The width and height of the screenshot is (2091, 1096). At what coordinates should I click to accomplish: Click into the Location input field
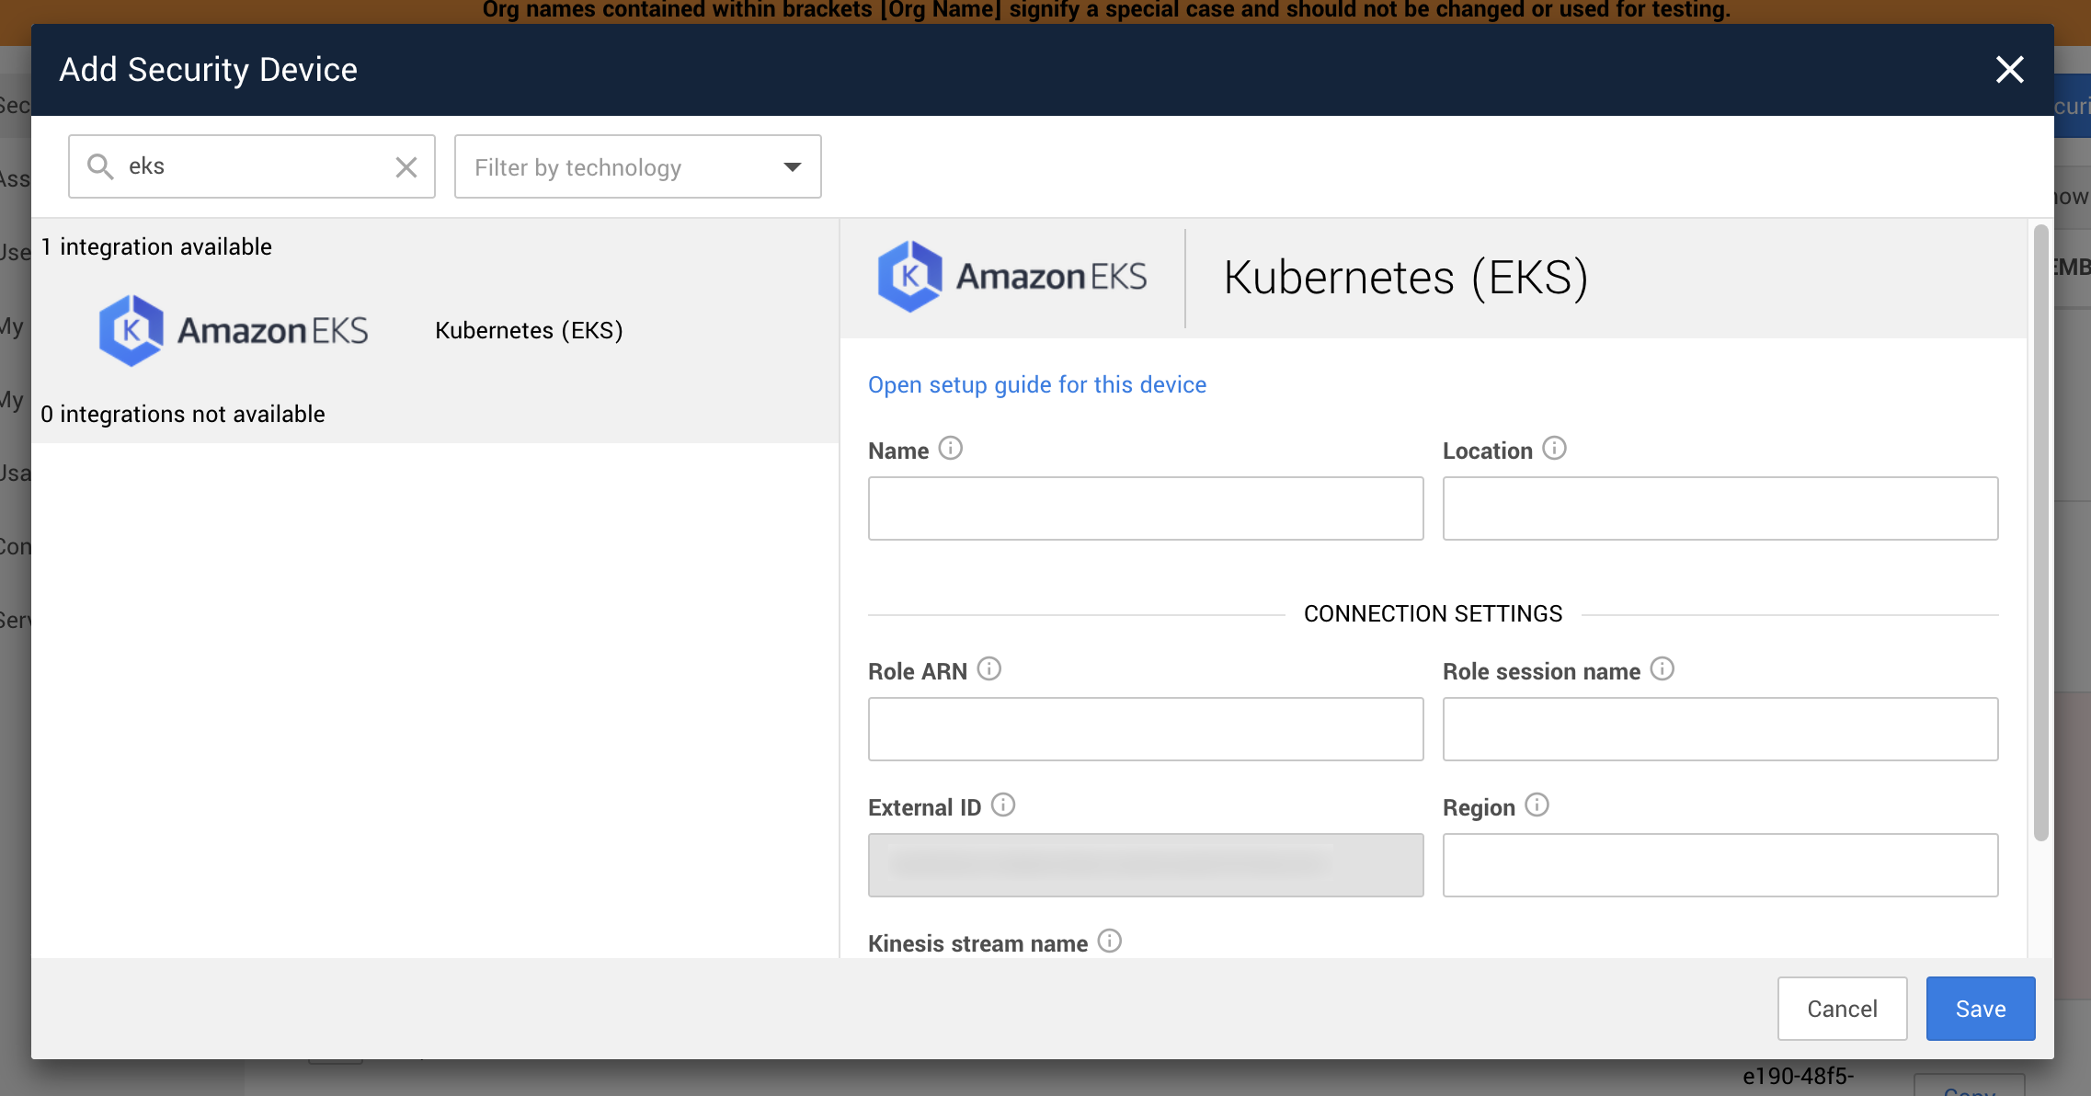click(1720, 508)
